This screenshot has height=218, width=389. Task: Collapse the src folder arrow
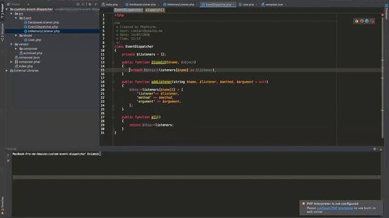[x=12, y=13]
